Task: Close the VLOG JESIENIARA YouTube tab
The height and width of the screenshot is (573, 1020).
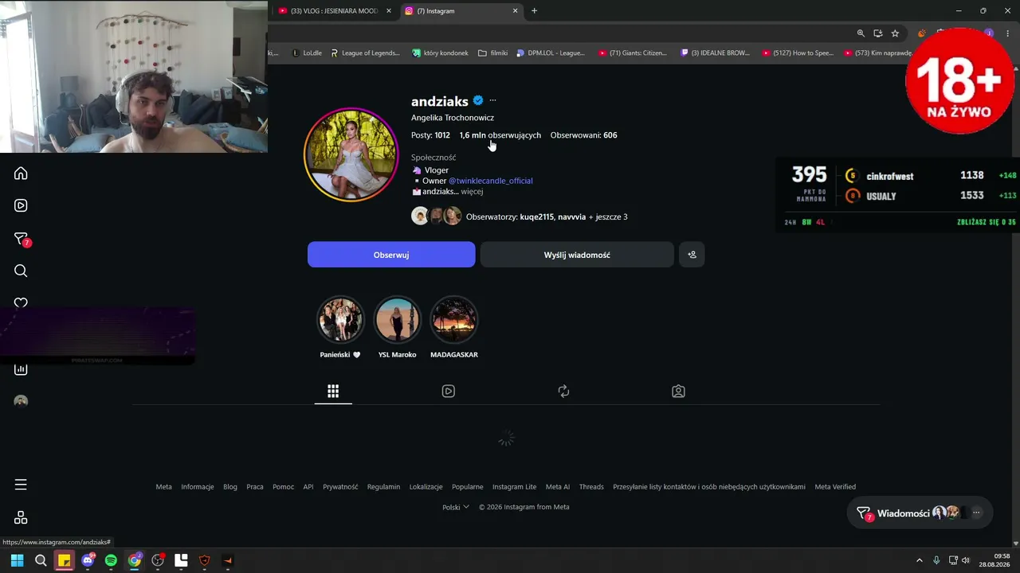Action: point(388,11)
